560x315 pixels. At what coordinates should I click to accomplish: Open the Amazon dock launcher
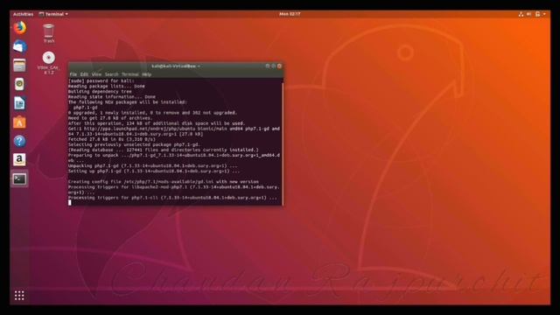click(19, 159)
